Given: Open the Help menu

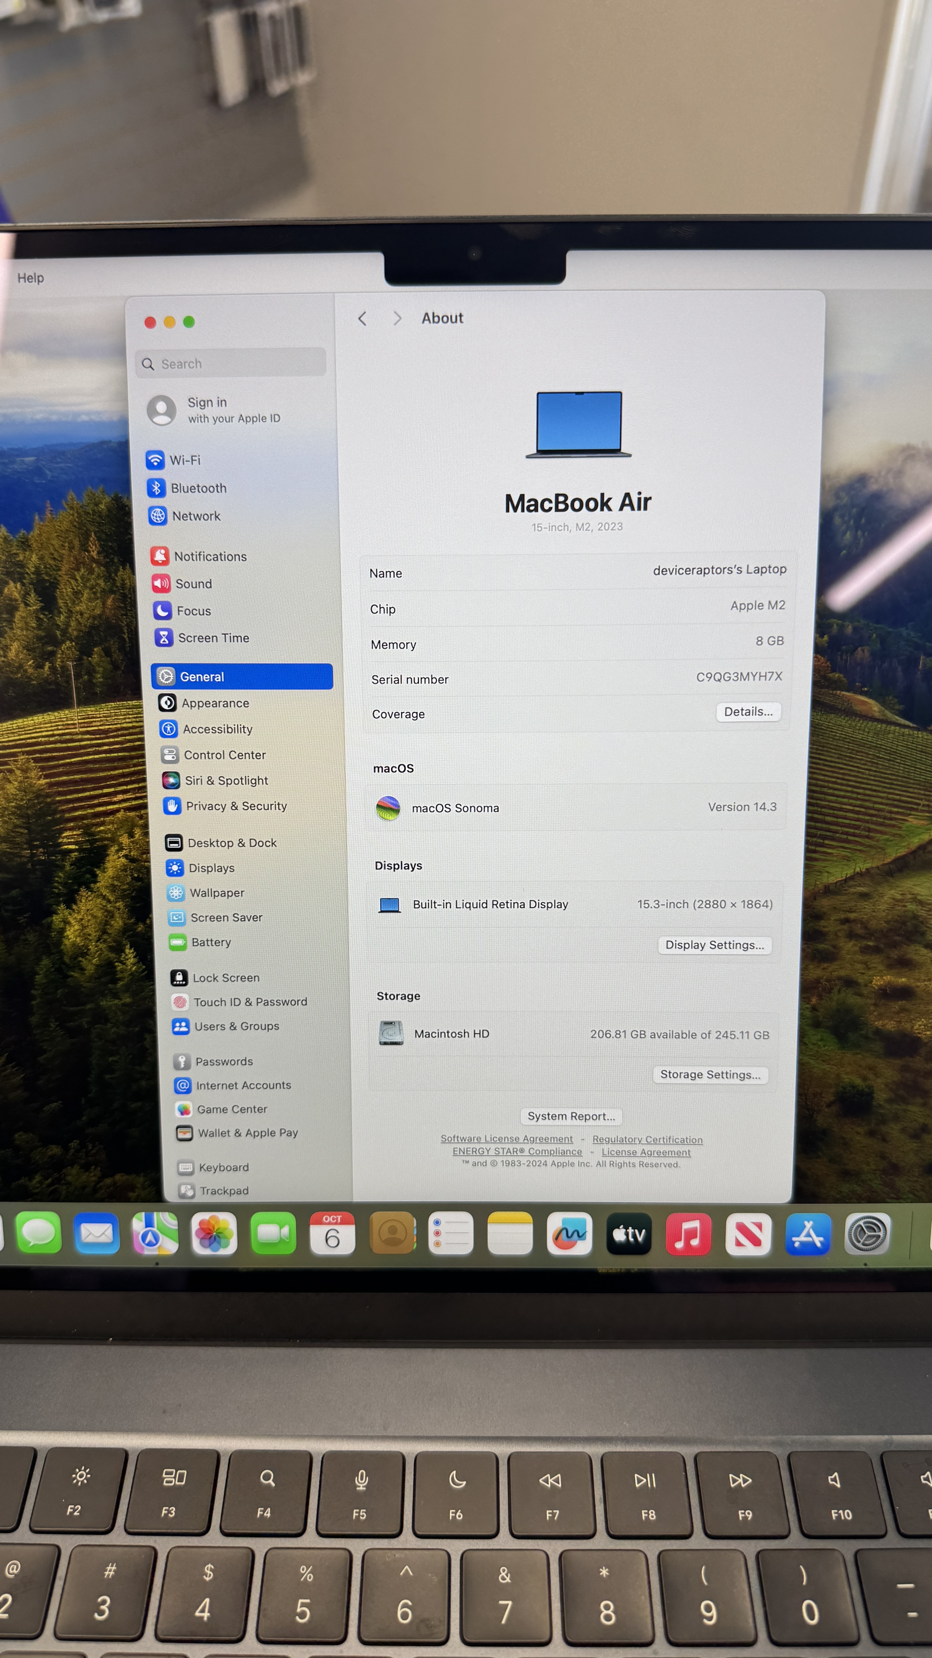Looking at the screenshot, I should coord(30,278).
